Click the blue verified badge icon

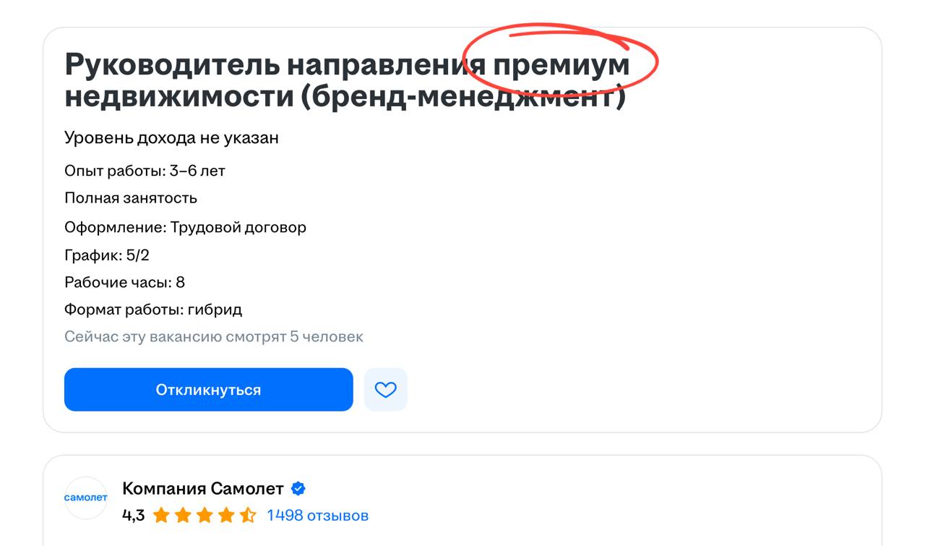298,489
